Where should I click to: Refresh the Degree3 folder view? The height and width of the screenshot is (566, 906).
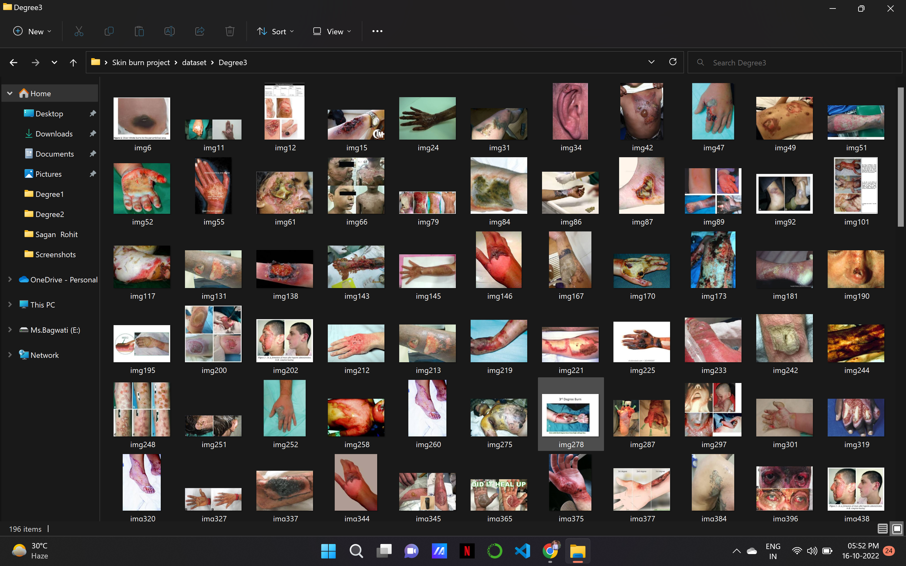click(x=673, y=62)
